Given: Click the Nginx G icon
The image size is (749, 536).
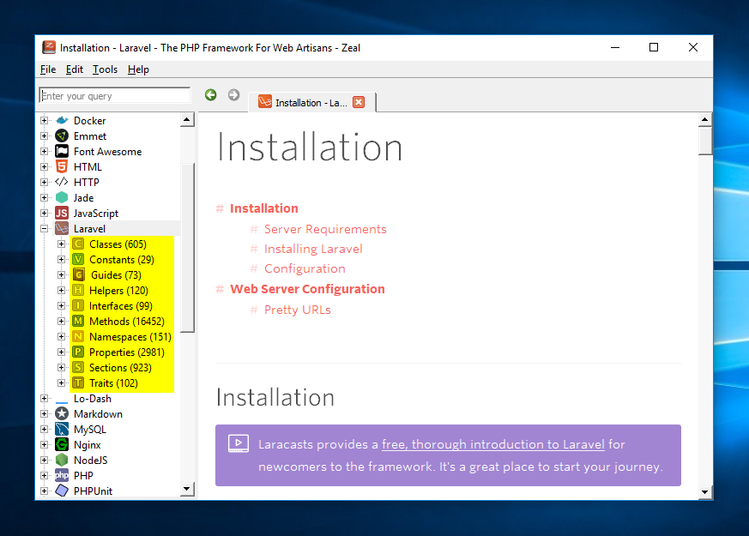Looking at the screenshot, I should pyautogui.click(x=62, y=444).
